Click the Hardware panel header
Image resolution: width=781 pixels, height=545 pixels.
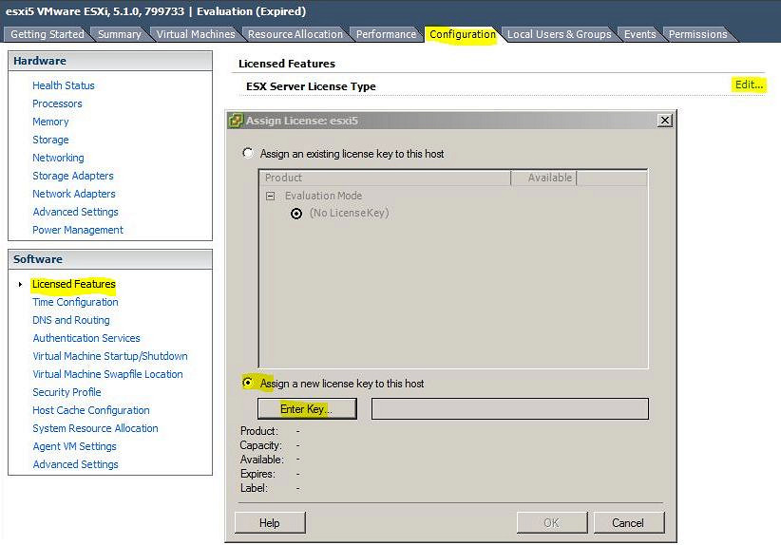coord(110,61)
